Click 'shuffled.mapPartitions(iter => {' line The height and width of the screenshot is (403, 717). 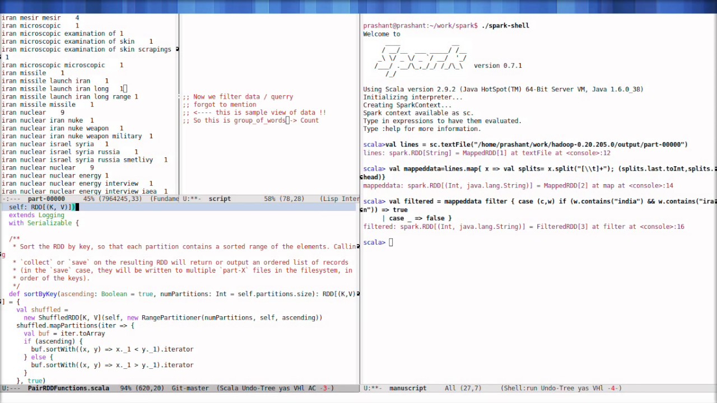pyautogui.click(x=75, y=325)
